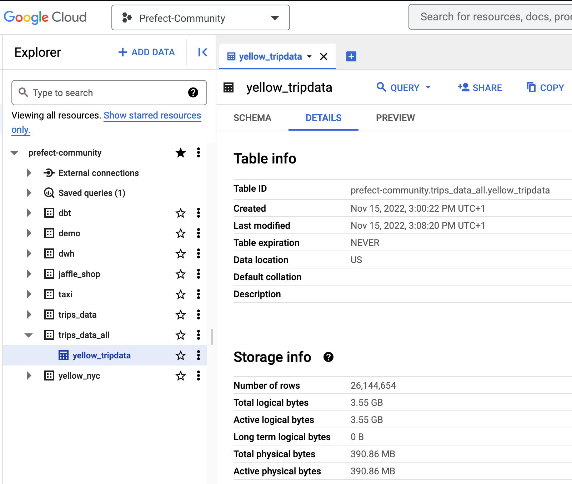Click the search for resources field
This screenshot has height=484, width=572.
pyautogui.click(x=491, y=17)
